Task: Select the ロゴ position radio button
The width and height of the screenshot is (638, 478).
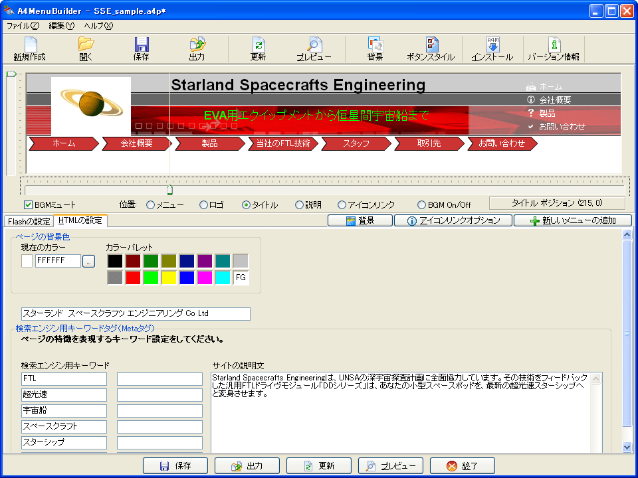Action: [204, 205]
